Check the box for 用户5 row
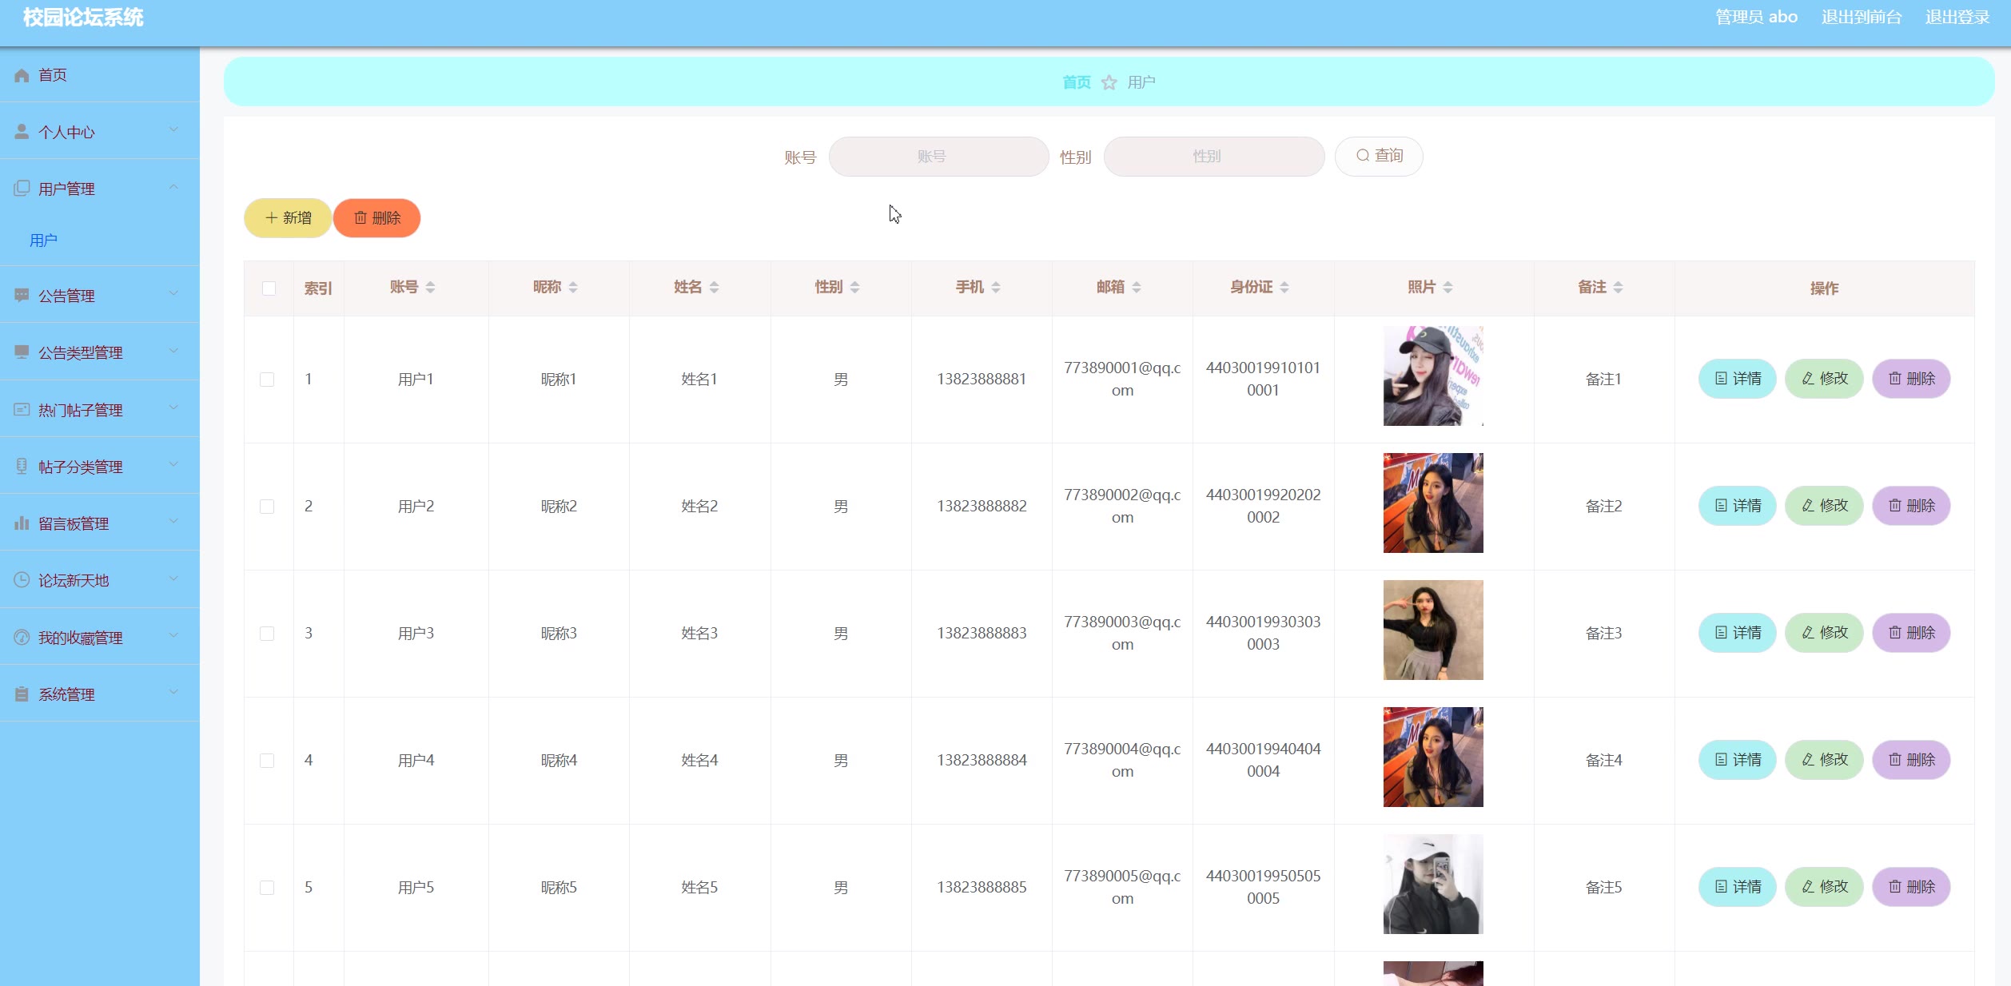This screenshot has height=986, width=2011. (267, 888)
